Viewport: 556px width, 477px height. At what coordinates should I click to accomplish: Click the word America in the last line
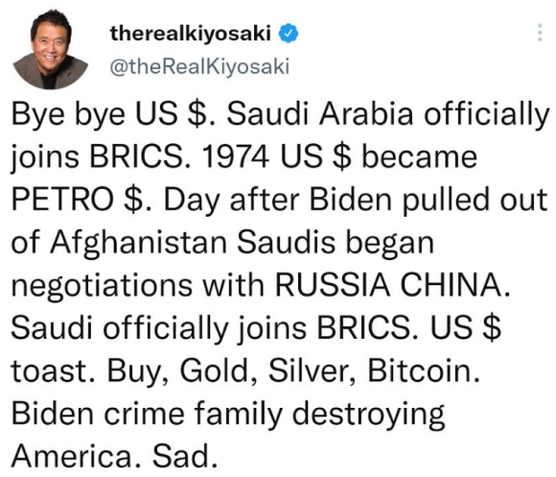coord(72,456)
